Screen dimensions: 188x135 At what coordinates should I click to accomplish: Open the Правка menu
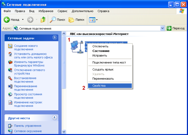[20, 11]
